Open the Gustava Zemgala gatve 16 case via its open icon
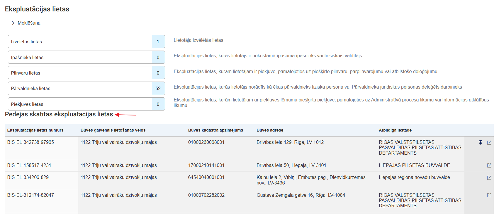Viewport: 499px width, 214px height. (489, 195)
